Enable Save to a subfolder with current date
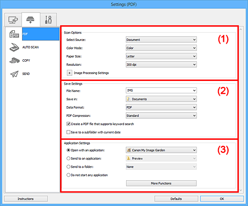 (x=68, y=132)
